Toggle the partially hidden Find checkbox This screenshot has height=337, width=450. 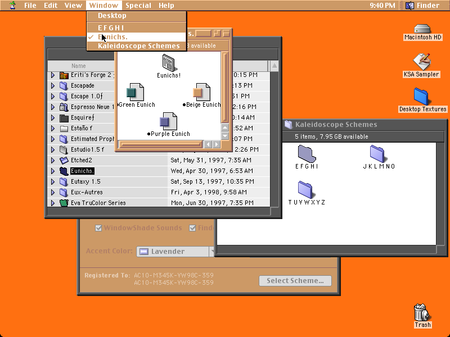point(192,228)
